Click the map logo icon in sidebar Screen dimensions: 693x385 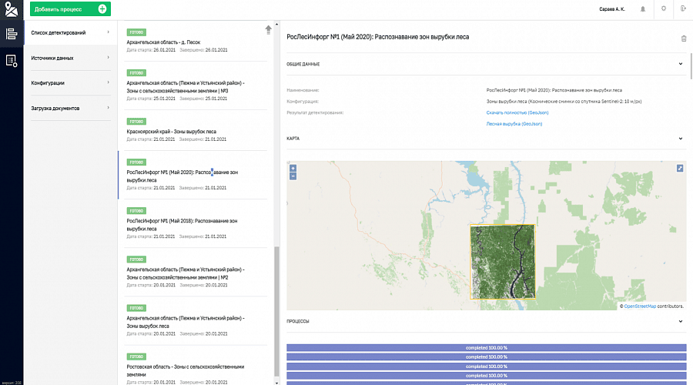12,9
